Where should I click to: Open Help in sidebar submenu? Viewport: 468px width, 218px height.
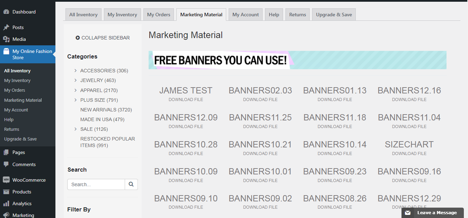pos(9,119)
